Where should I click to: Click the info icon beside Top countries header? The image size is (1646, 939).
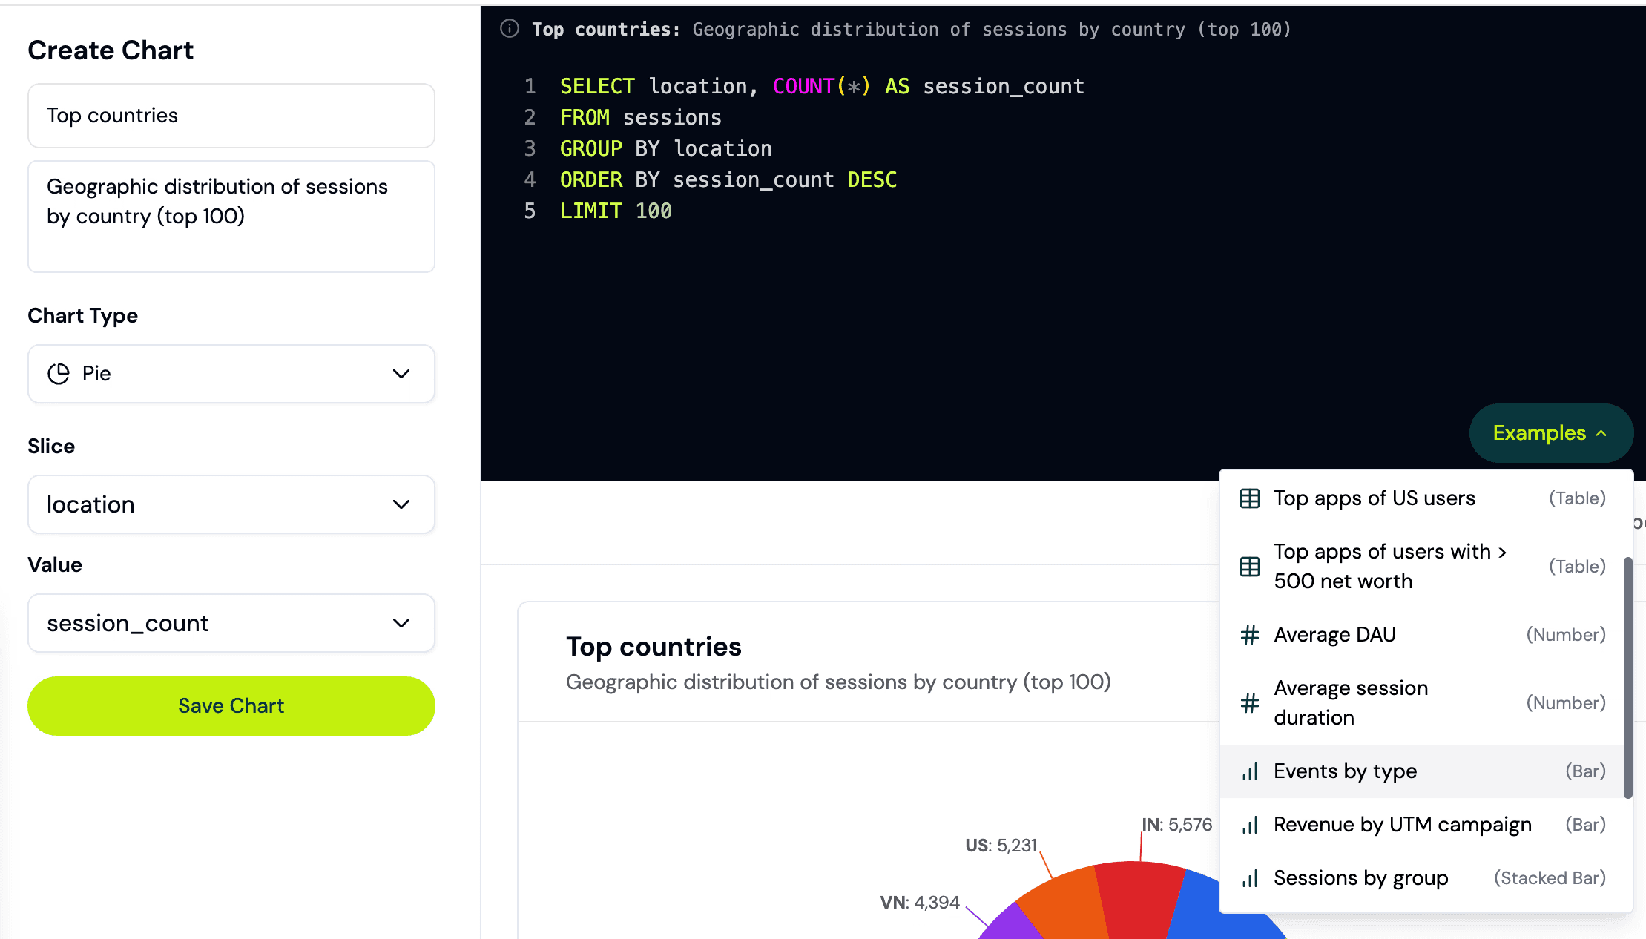point(510,29)
